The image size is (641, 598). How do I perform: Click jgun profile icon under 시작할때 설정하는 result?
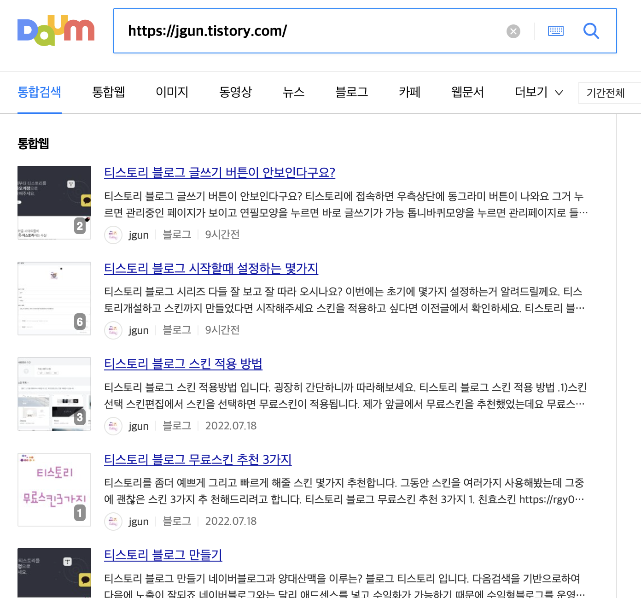[113, 330]
